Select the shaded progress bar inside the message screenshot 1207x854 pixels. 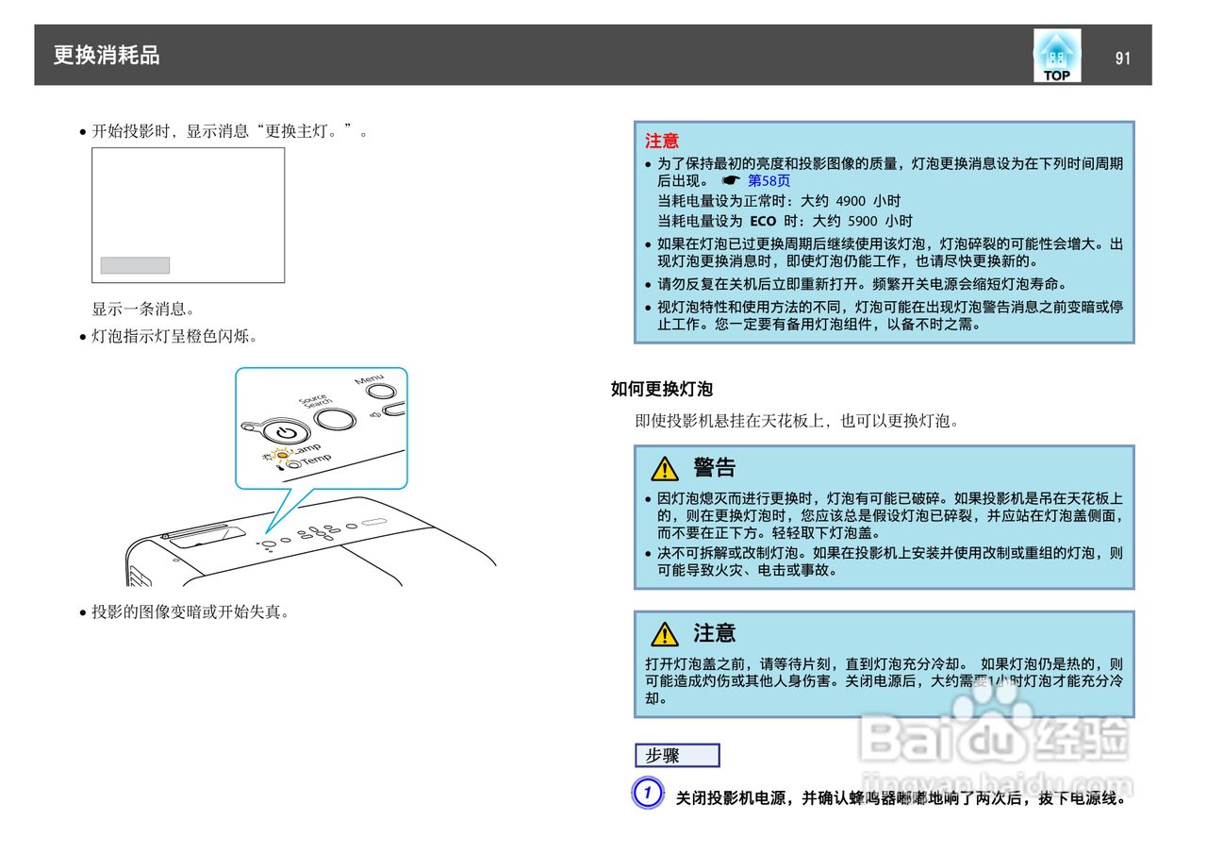[133, 265]
